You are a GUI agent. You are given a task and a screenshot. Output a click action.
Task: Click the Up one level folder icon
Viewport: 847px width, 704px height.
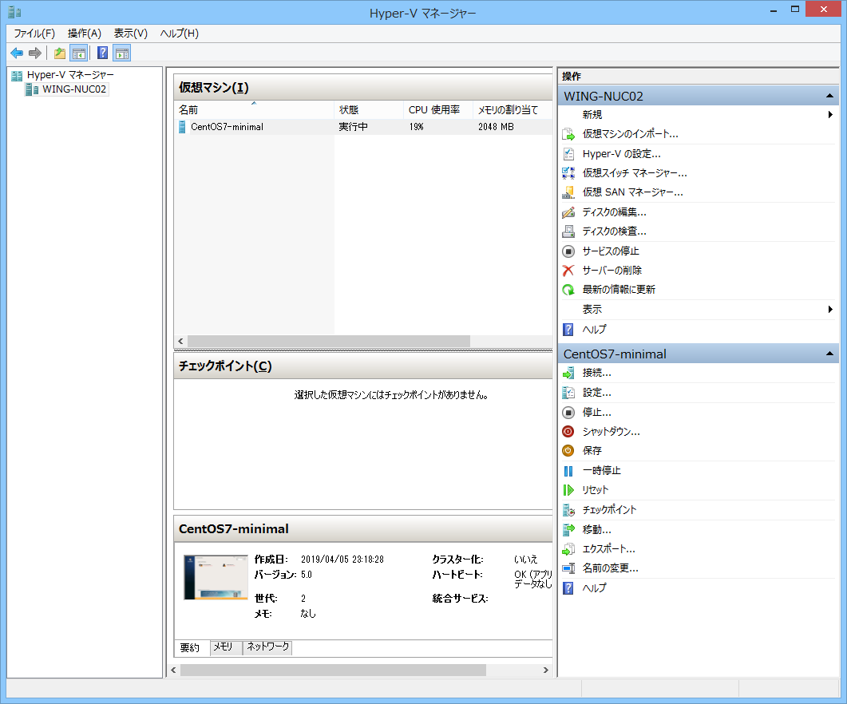[59, 53]
